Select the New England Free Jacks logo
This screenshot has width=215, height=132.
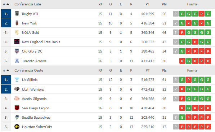click(17, 42)
